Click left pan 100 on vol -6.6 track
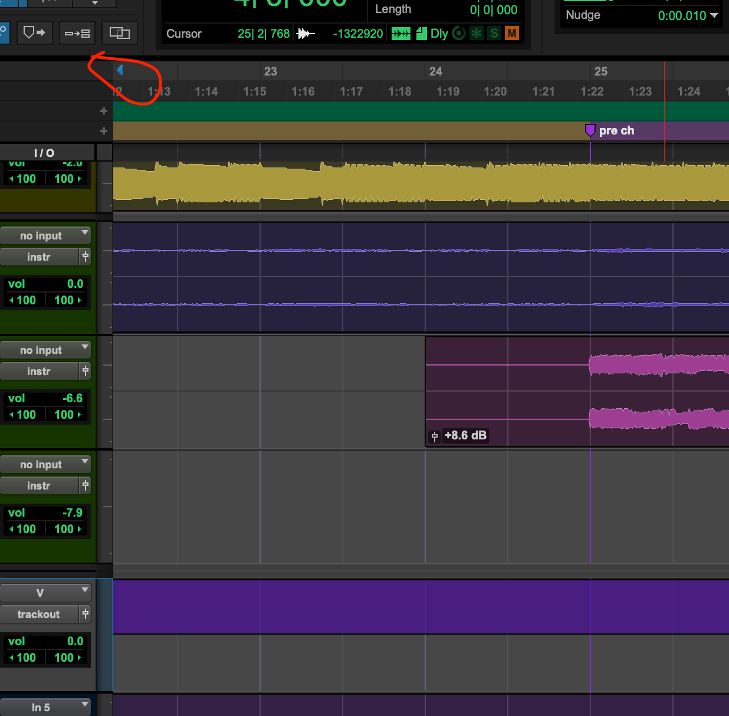 pos(24,415)
